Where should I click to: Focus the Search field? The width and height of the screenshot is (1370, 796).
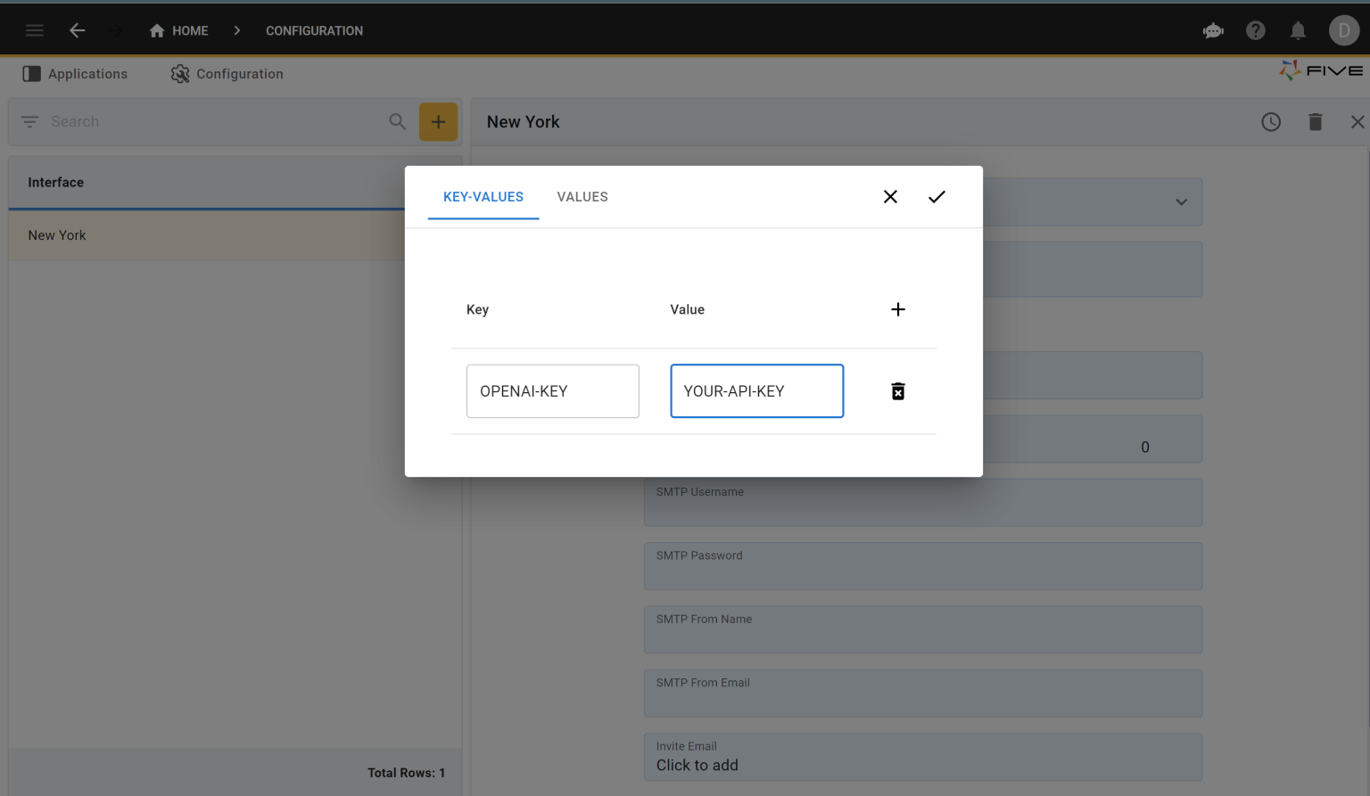(214, 121)
